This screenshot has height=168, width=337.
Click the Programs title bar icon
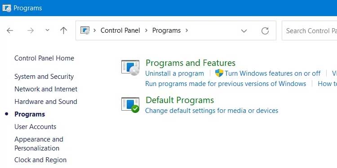tap(7, 8)
